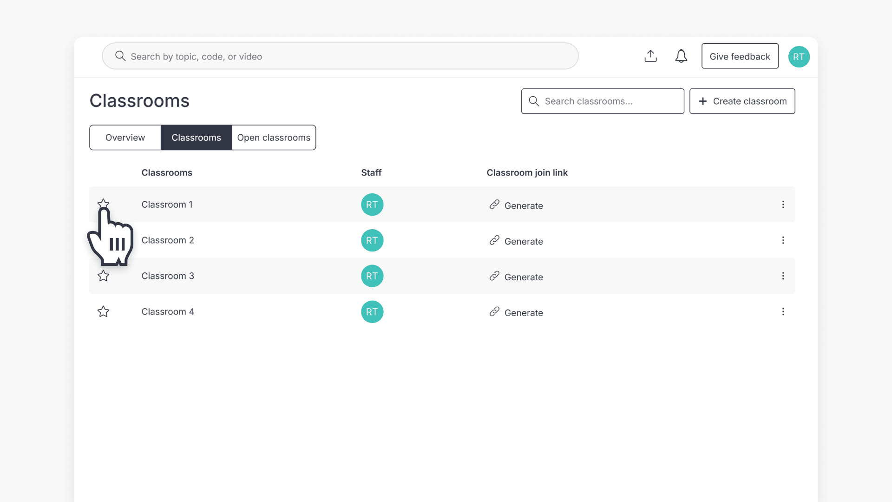Click magnifier icon in top search bar

(120, 56)
